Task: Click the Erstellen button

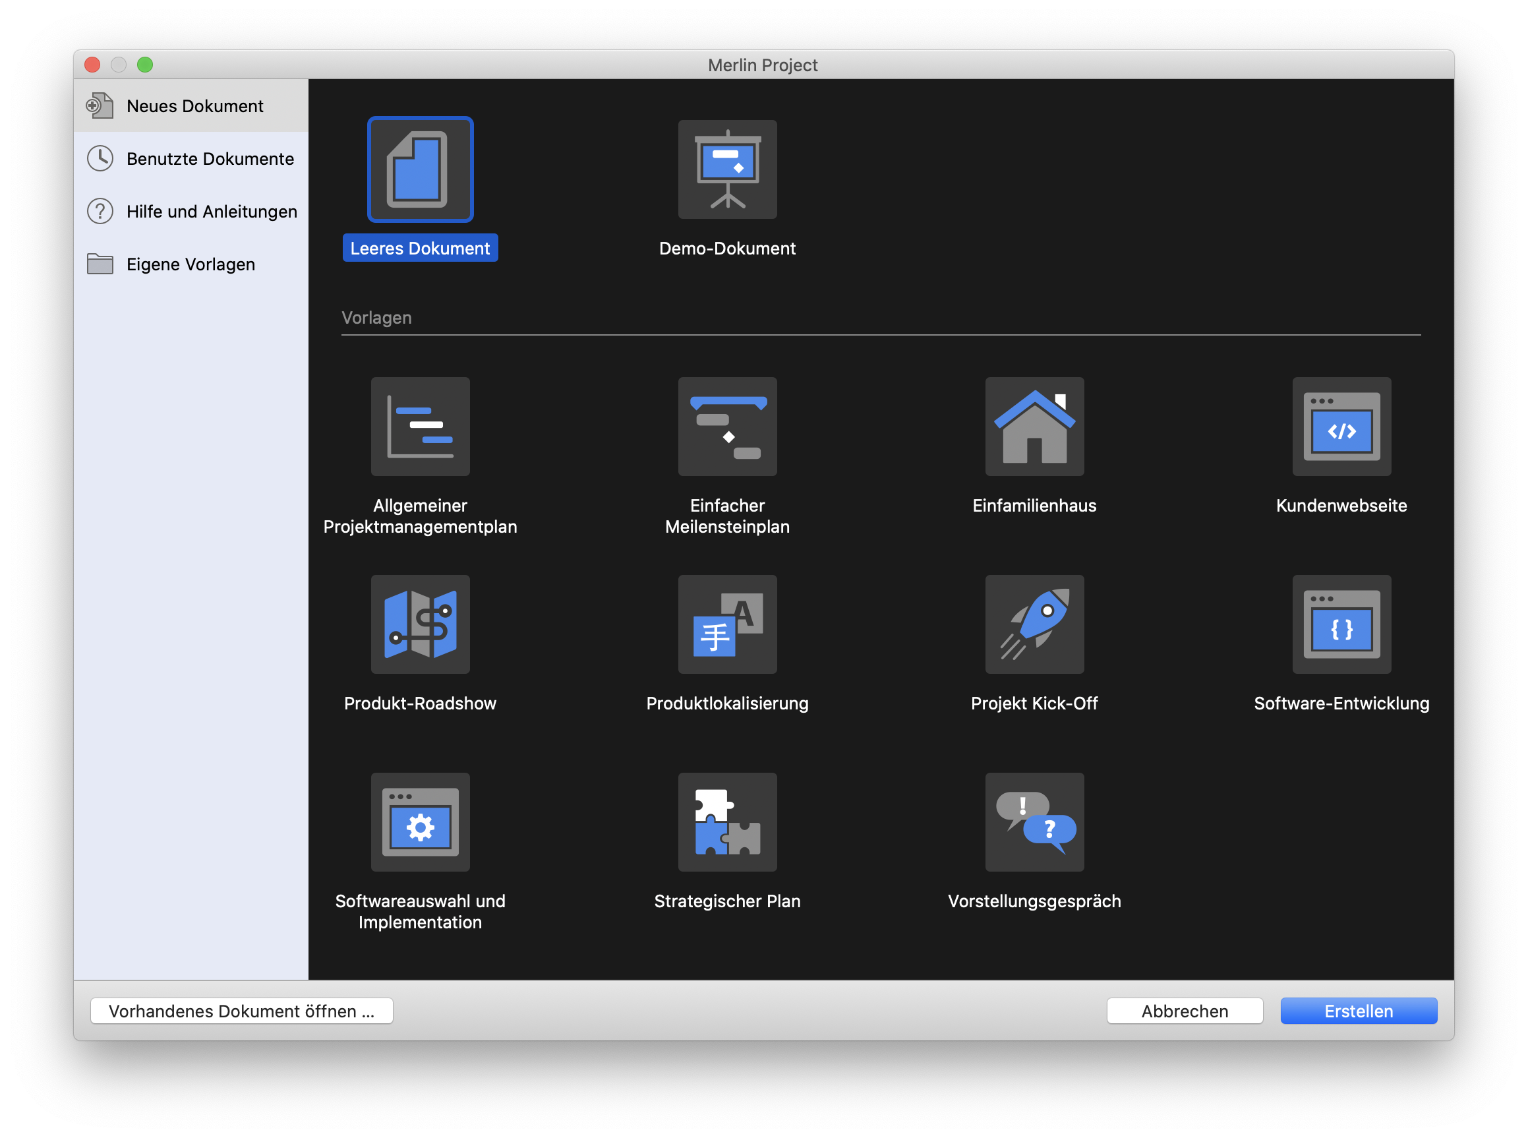Action: [x=1358, y=1011]
